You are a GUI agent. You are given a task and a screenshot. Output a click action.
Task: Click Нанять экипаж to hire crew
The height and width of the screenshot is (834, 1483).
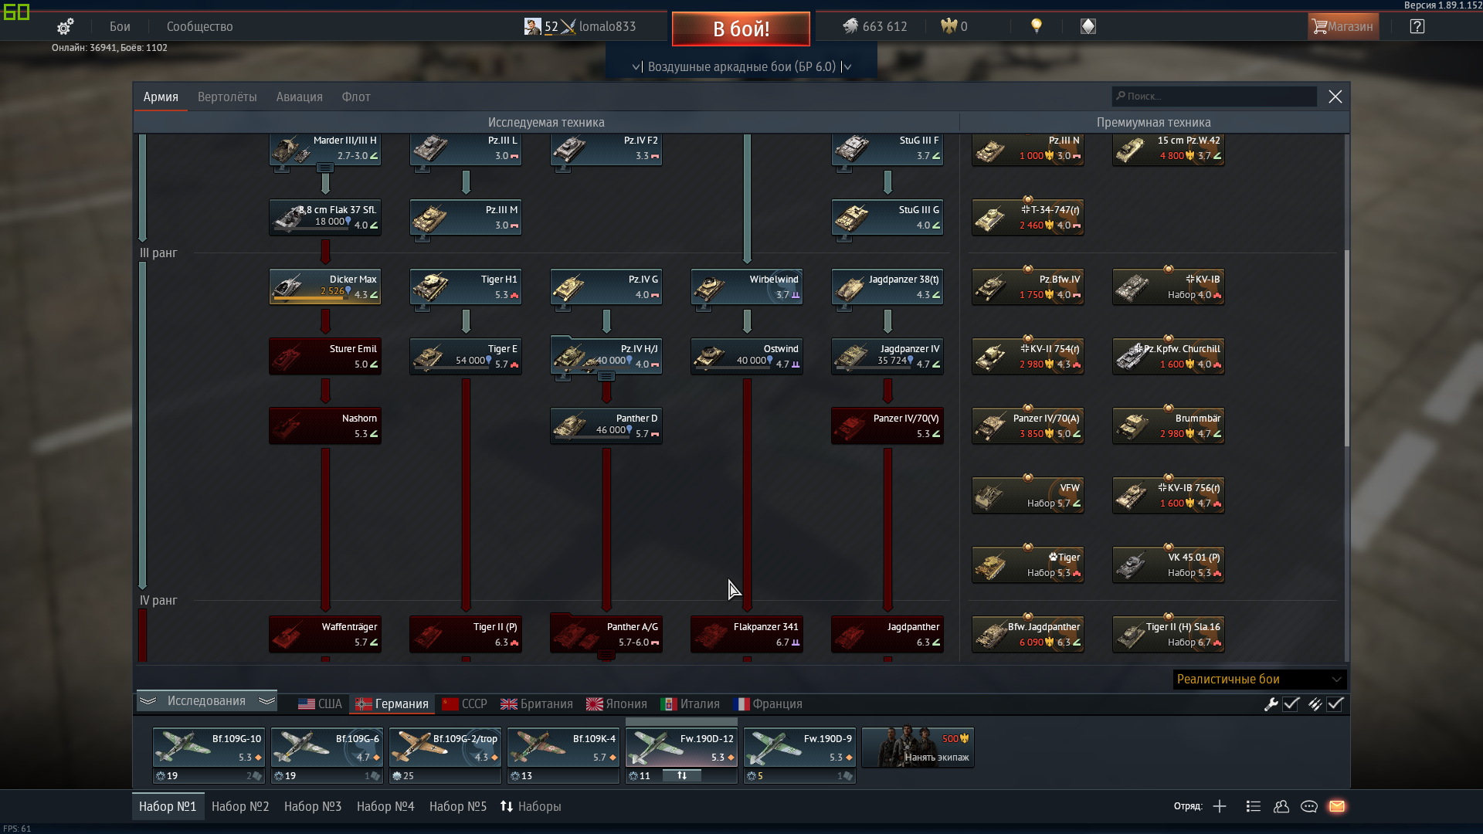point(918,747)
